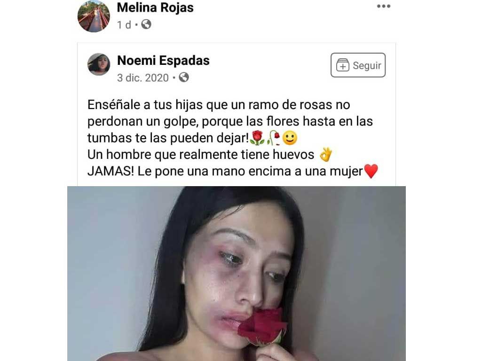The image size is (482, 361).
Task: Click the 1 d post timestamp
Action: coord(124,24)
